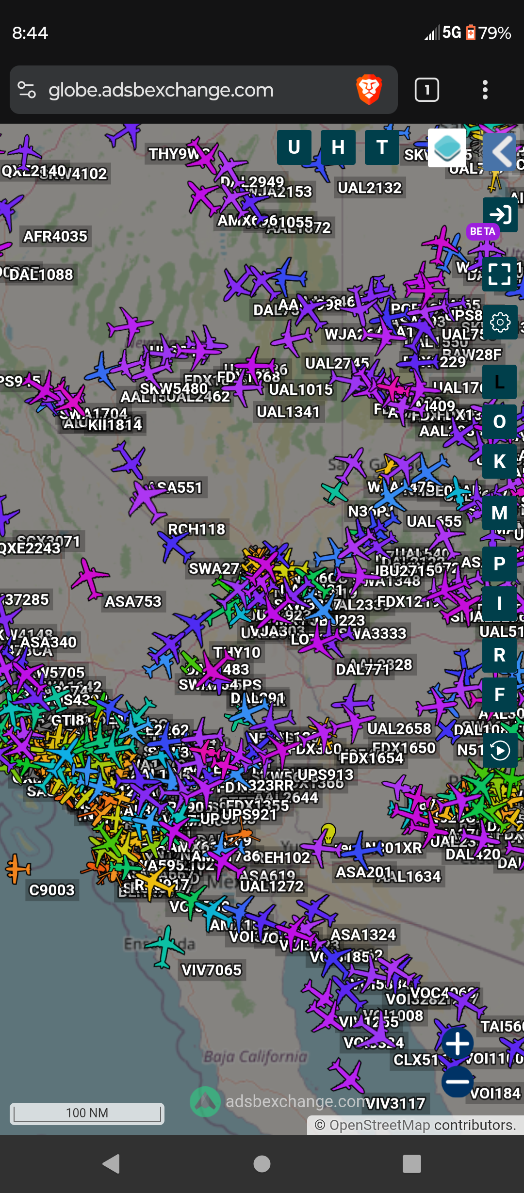This screenshot has width=524, height=1193.
Task: Click the adsbexchange.com address bar
Action: pos(204,90)
